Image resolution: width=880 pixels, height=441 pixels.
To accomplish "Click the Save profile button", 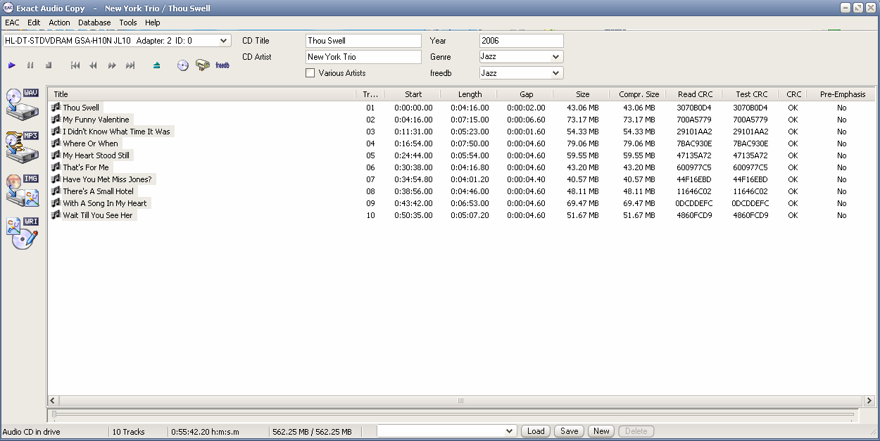I will 569,431.
